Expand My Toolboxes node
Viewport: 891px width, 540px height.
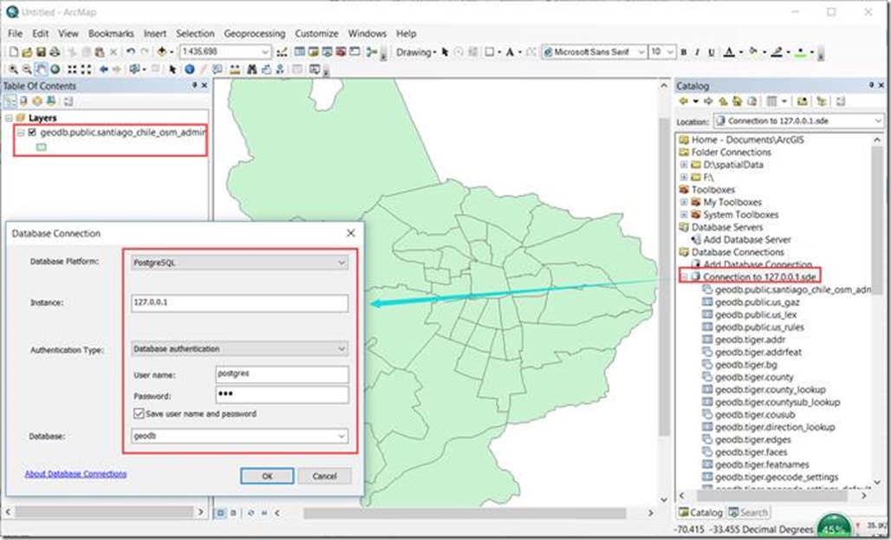tap(684, 202)
